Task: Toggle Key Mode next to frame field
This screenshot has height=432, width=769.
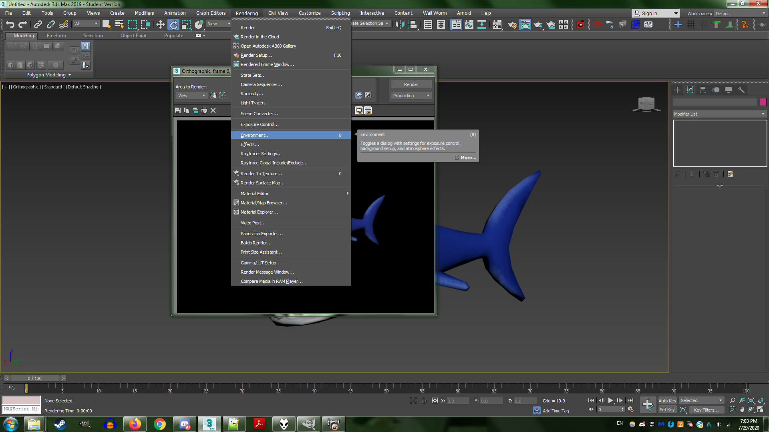Action: pos(591,409)
